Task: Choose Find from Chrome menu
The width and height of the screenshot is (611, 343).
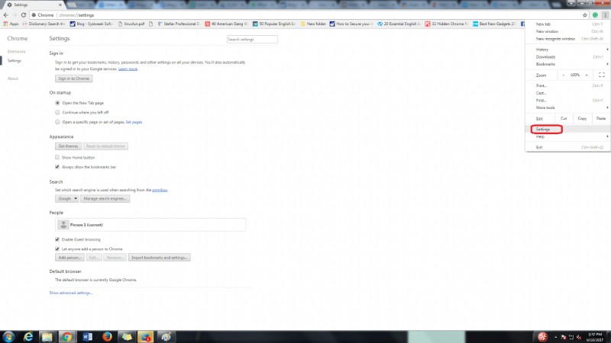Action: pyautogui.click(x=568, y=101)
